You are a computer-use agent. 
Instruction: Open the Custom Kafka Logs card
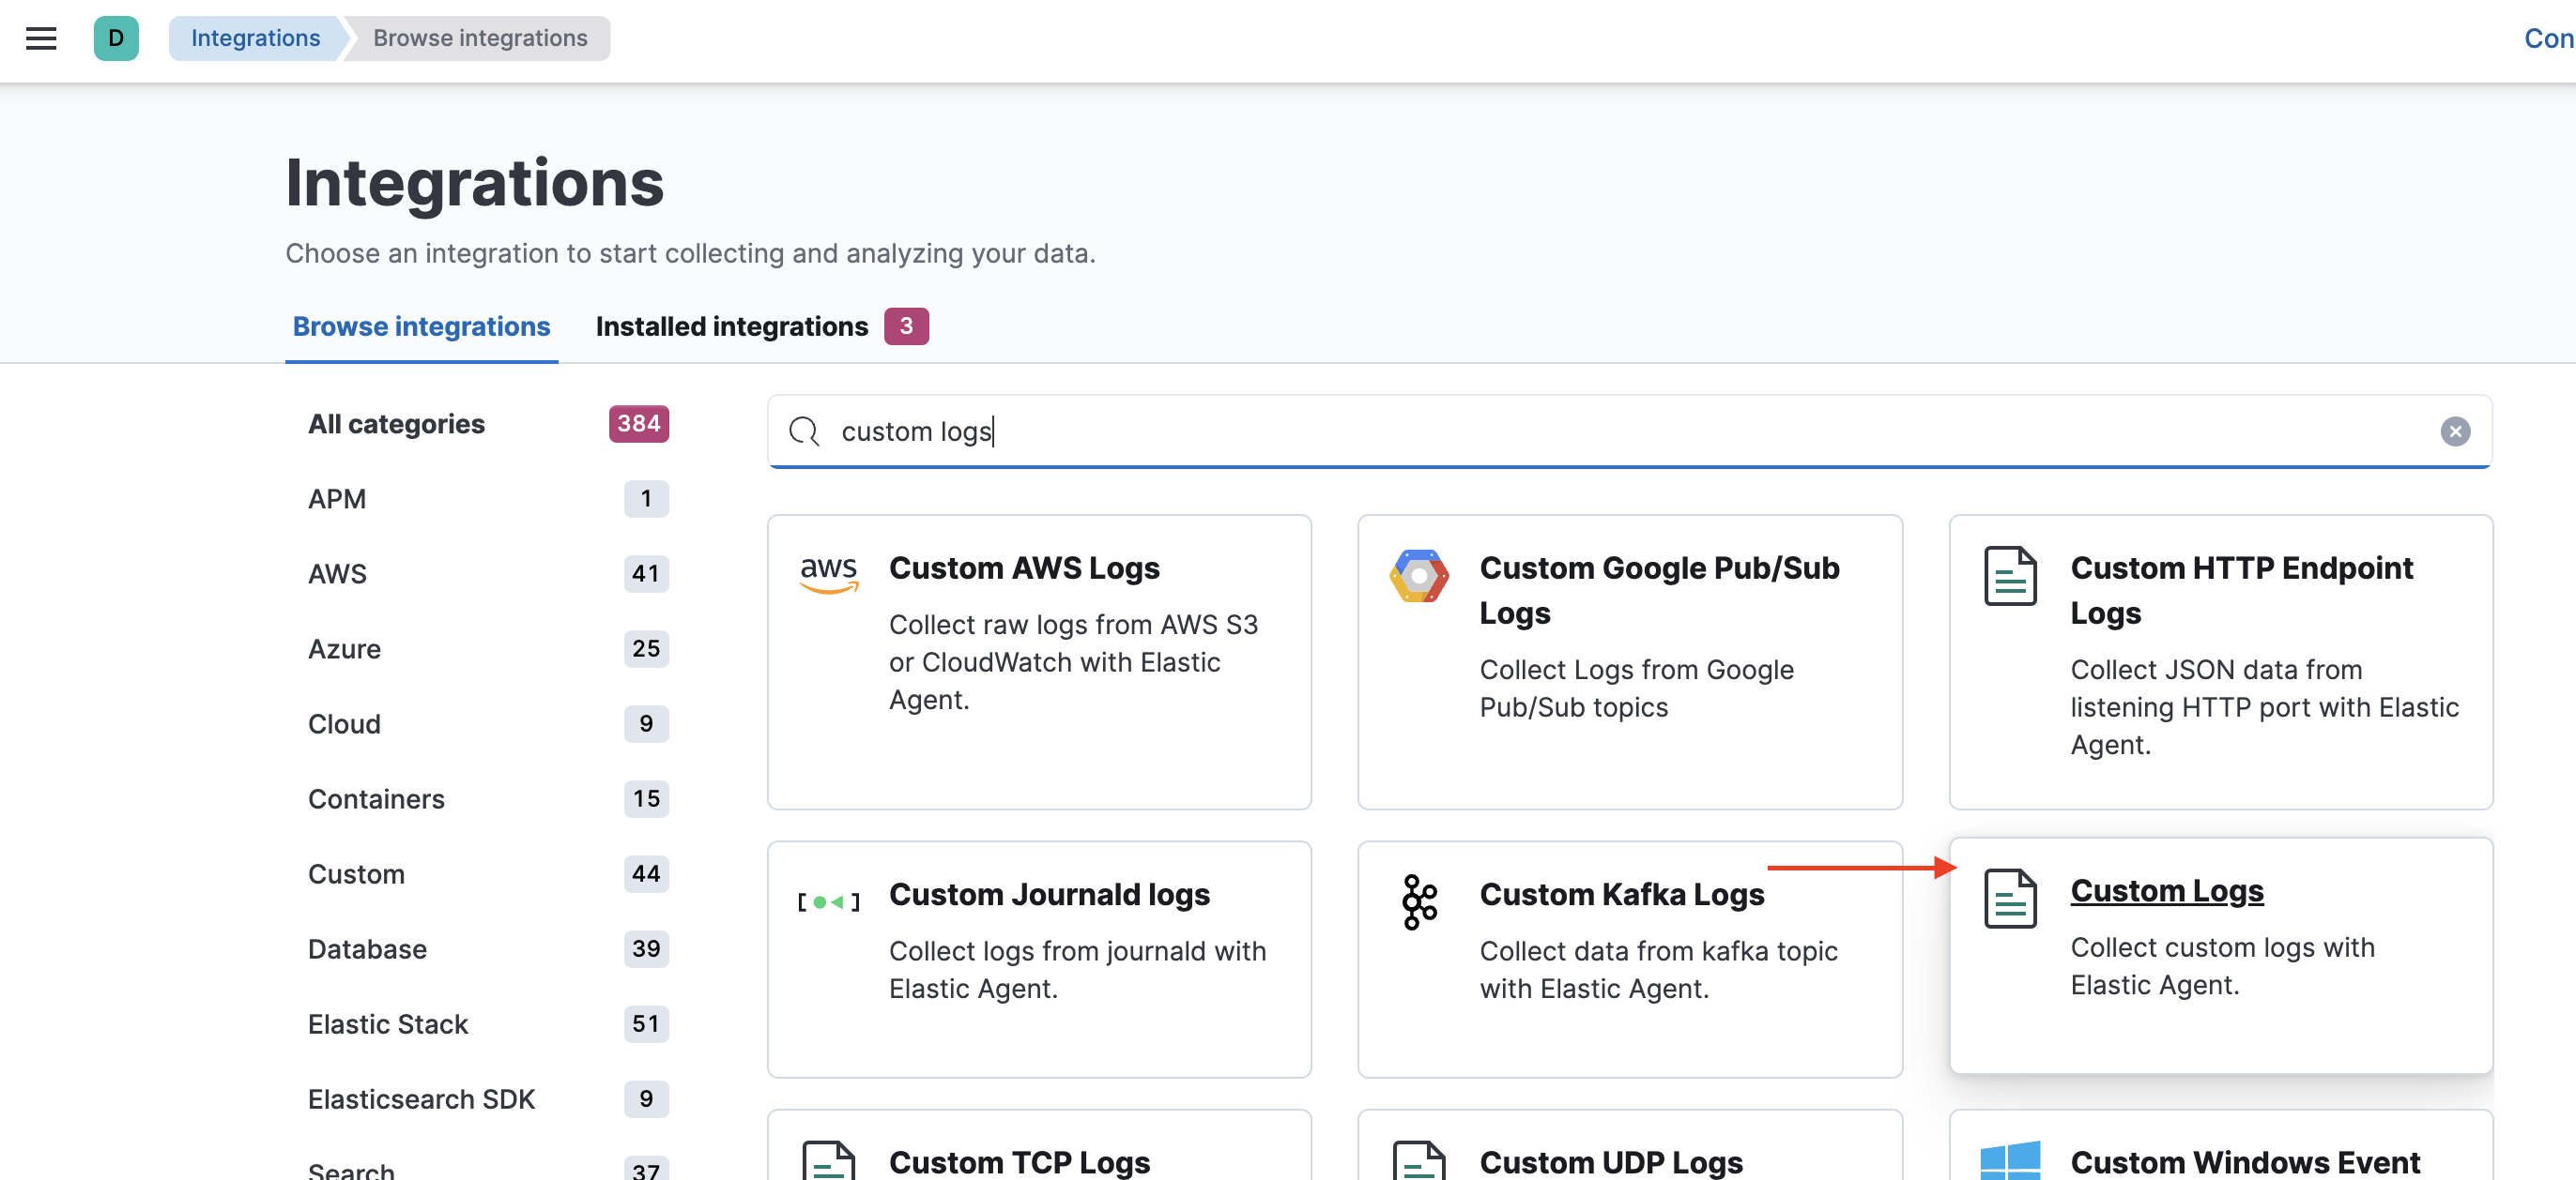point(1621,894)
